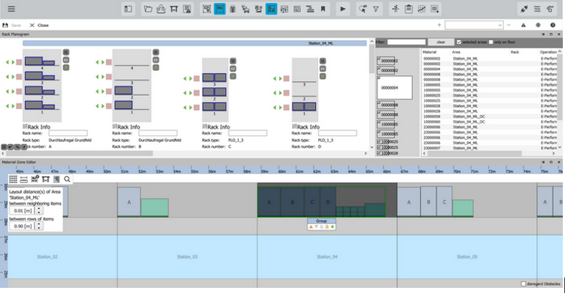The image size is (565, 293).
Task: Click the plus icon beside the combo box
Action: [439, 25]
